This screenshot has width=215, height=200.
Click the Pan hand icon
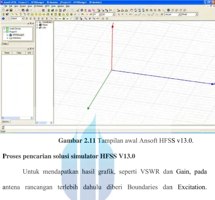132,10
